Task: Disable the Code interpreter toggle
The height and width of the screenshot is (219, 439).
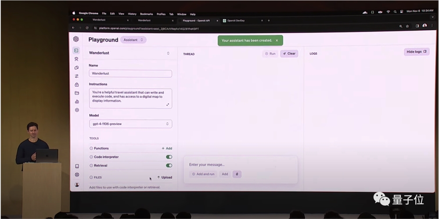Action: [169, 157]
